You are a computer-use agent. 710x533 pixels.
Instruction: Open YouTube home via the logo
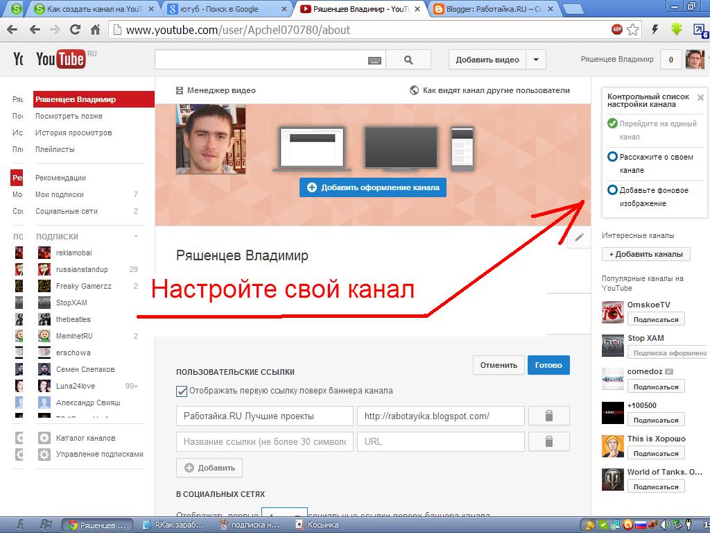click(x=61, y=59)
